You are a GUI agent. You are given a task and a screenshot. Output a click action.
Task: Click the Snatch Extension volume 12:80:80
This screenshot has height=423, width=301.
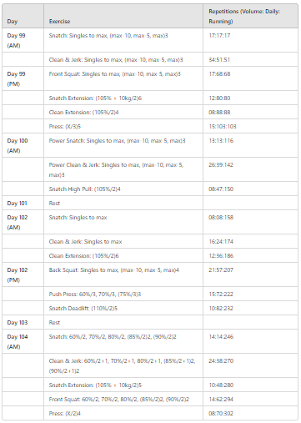[x=219, y=98]
